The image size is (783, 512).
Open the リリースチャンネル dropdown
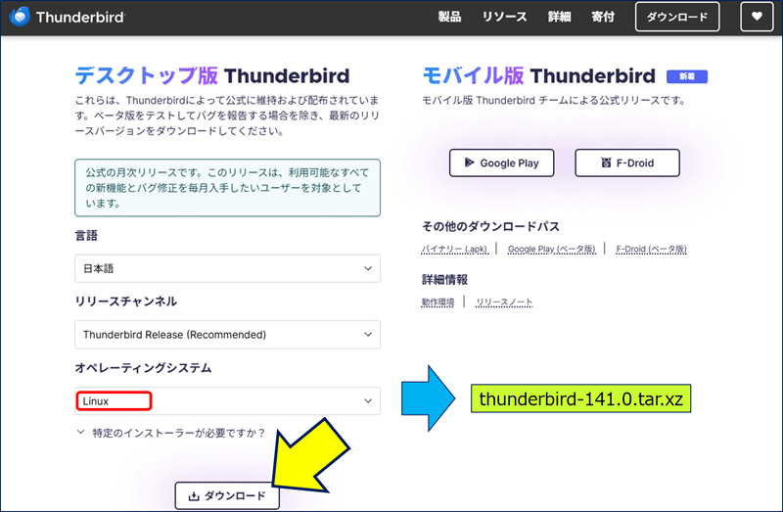[x=227, y=335]
